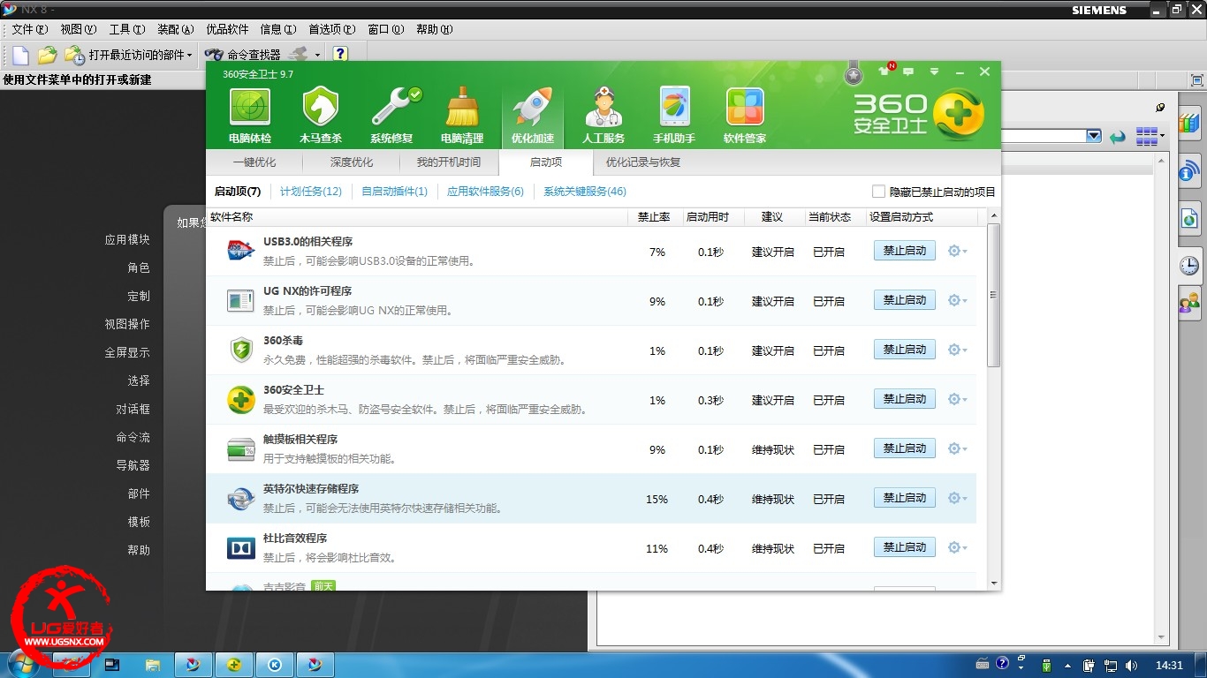Expand gear options for 英特尔快速存储程序
Viewport: 1207px width, 678px height.
coord(957,498)
